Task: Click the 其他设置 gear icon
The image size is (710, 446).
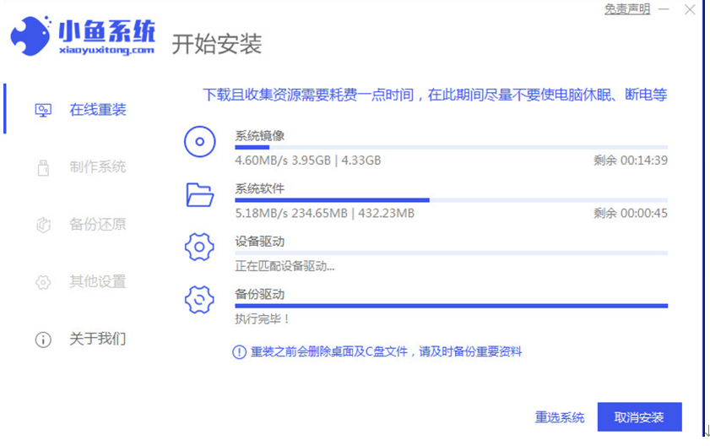Action: pos(43,282)
